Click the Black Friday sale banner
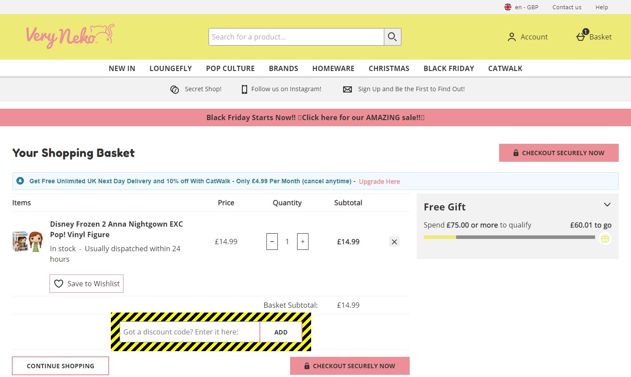Image resolution: width=631 pixels, height=377 pixels. (x=315, y=117)
